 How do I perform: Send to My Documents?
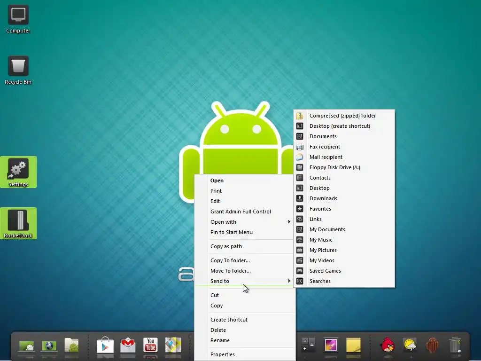tap(344, 229)
